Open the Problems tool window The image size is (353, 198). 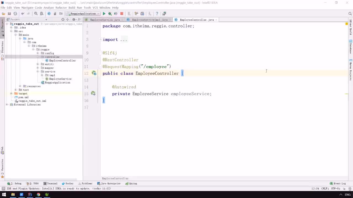pyautogui.click(x=85, y=183)
